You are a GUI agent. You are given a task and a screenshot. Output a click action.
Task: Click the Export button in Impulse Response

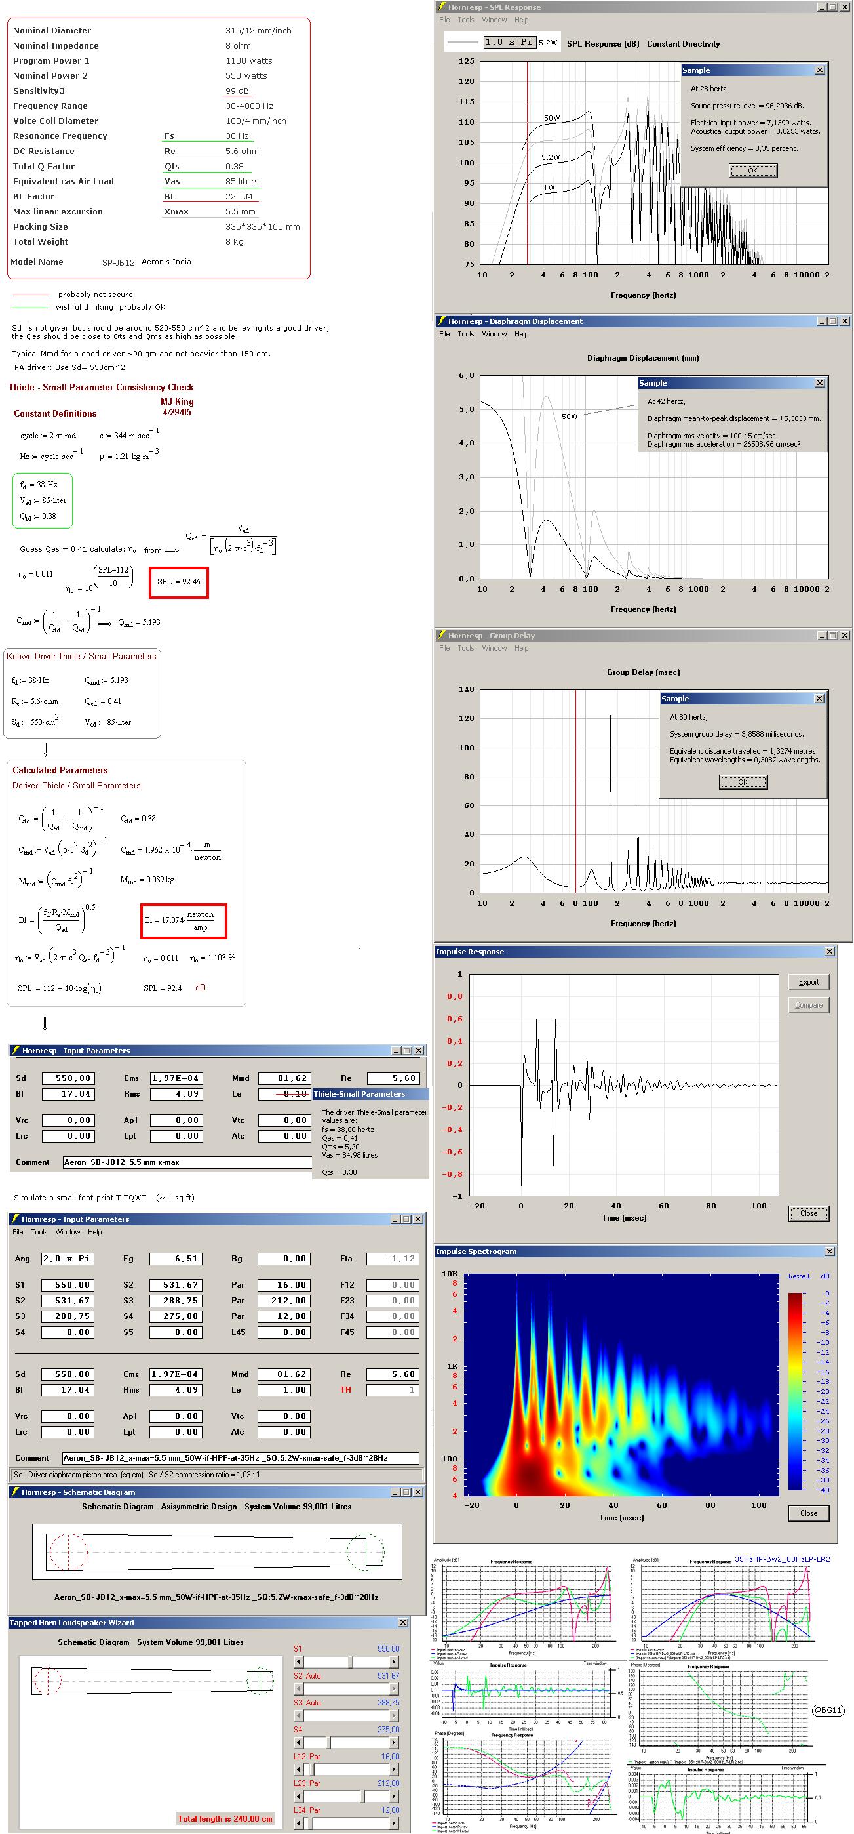(x=809, y=982)
